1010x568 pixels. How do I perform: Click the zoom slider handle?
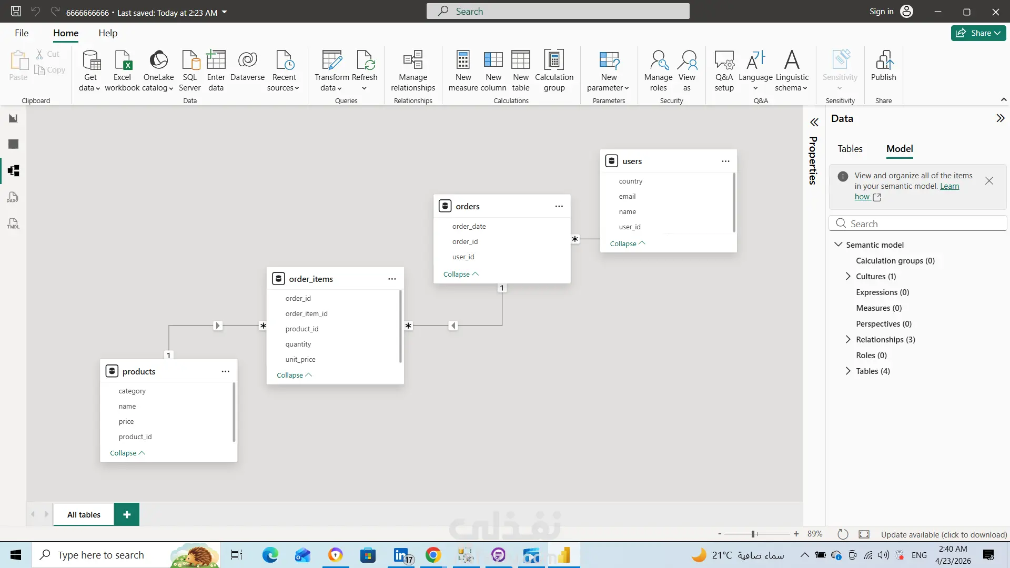click(x=754, y=534)
